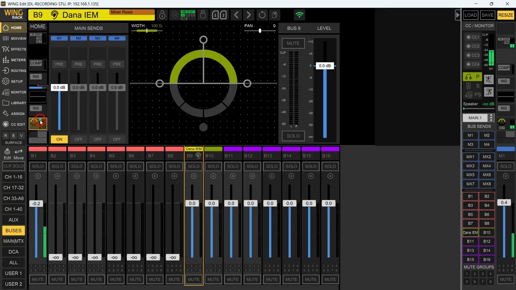Click the CLR SOLO button
Viewport: 516px width, 290px height.
tap(13, 166)
